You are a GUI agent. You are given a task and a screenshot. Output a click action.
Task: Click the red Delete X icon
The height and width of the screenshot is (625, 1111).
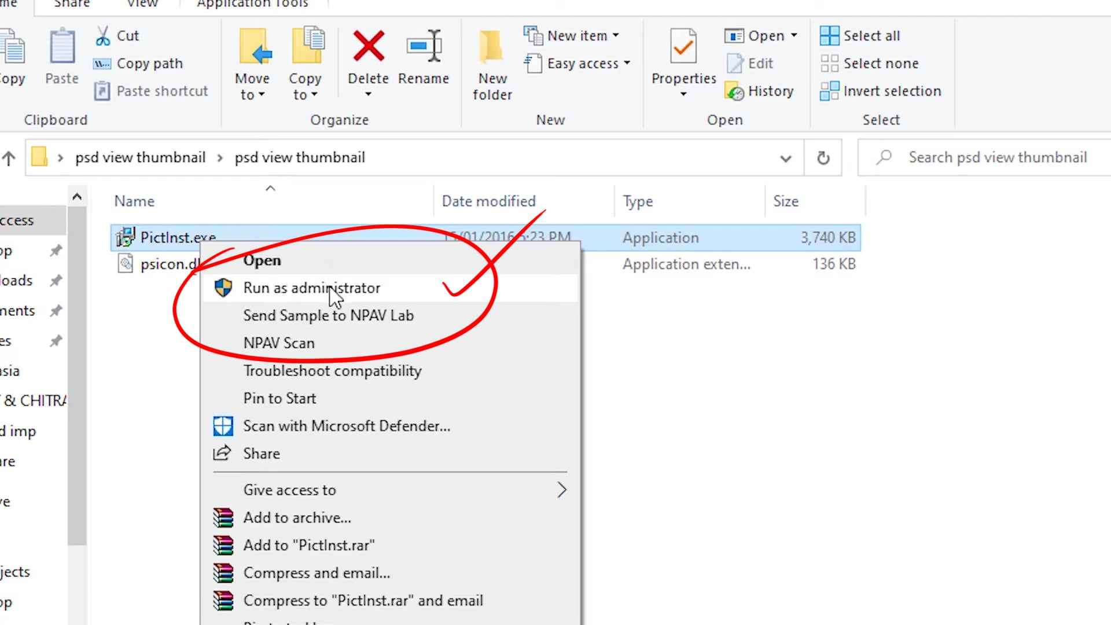tap(369, 46)
